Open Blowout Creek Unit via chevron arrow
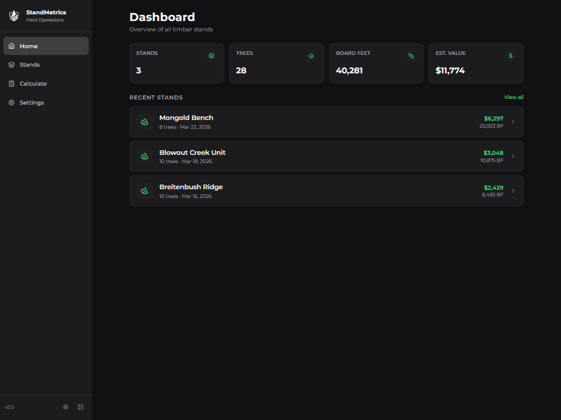The image size is (561, 420). (513, 156)
